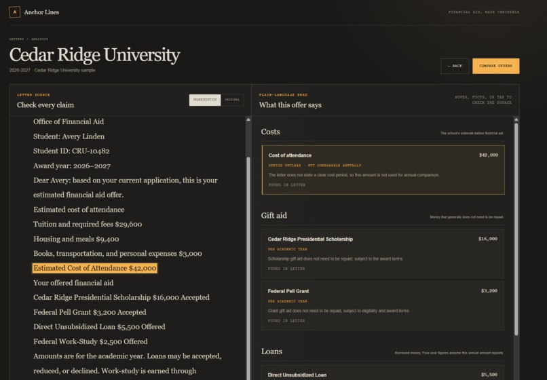Click 'Student ID: CRU-10482' line
The image size is (547, 380).
[x=71, y=151]
